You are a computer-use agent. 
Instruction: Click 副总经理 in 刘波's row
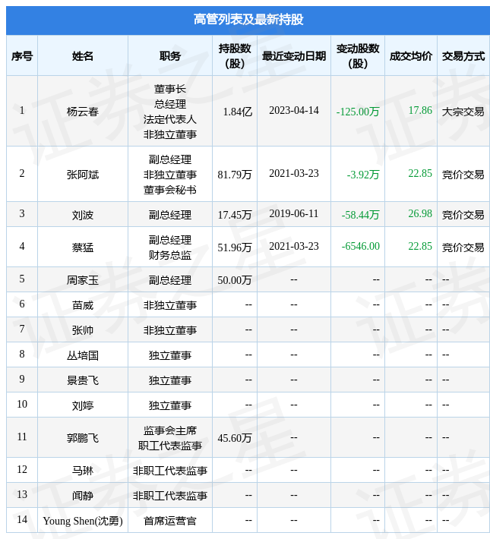click(170, 215)
